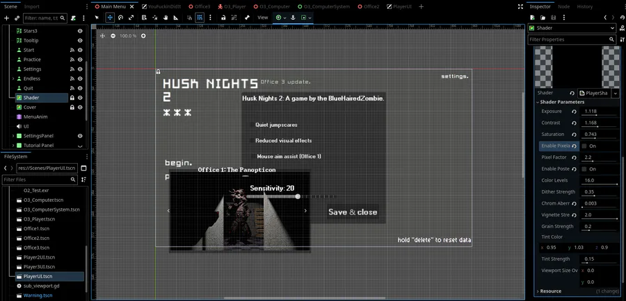
Task: Open the Inspector object history icon
Action: (622, 17)
